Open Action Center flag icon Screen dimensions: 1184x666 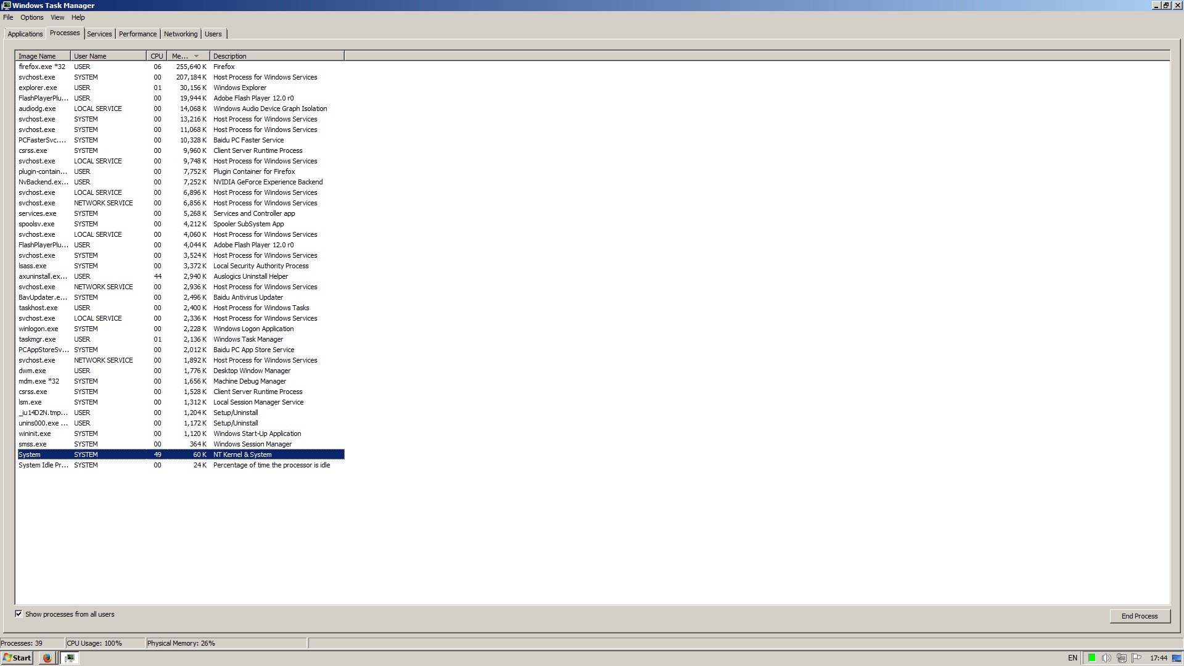tap(1137, 658)
